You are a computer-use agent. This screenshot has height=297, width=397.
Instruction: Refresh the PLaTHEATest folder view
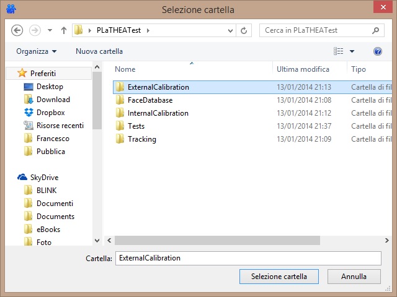click(x=244, y=30)
